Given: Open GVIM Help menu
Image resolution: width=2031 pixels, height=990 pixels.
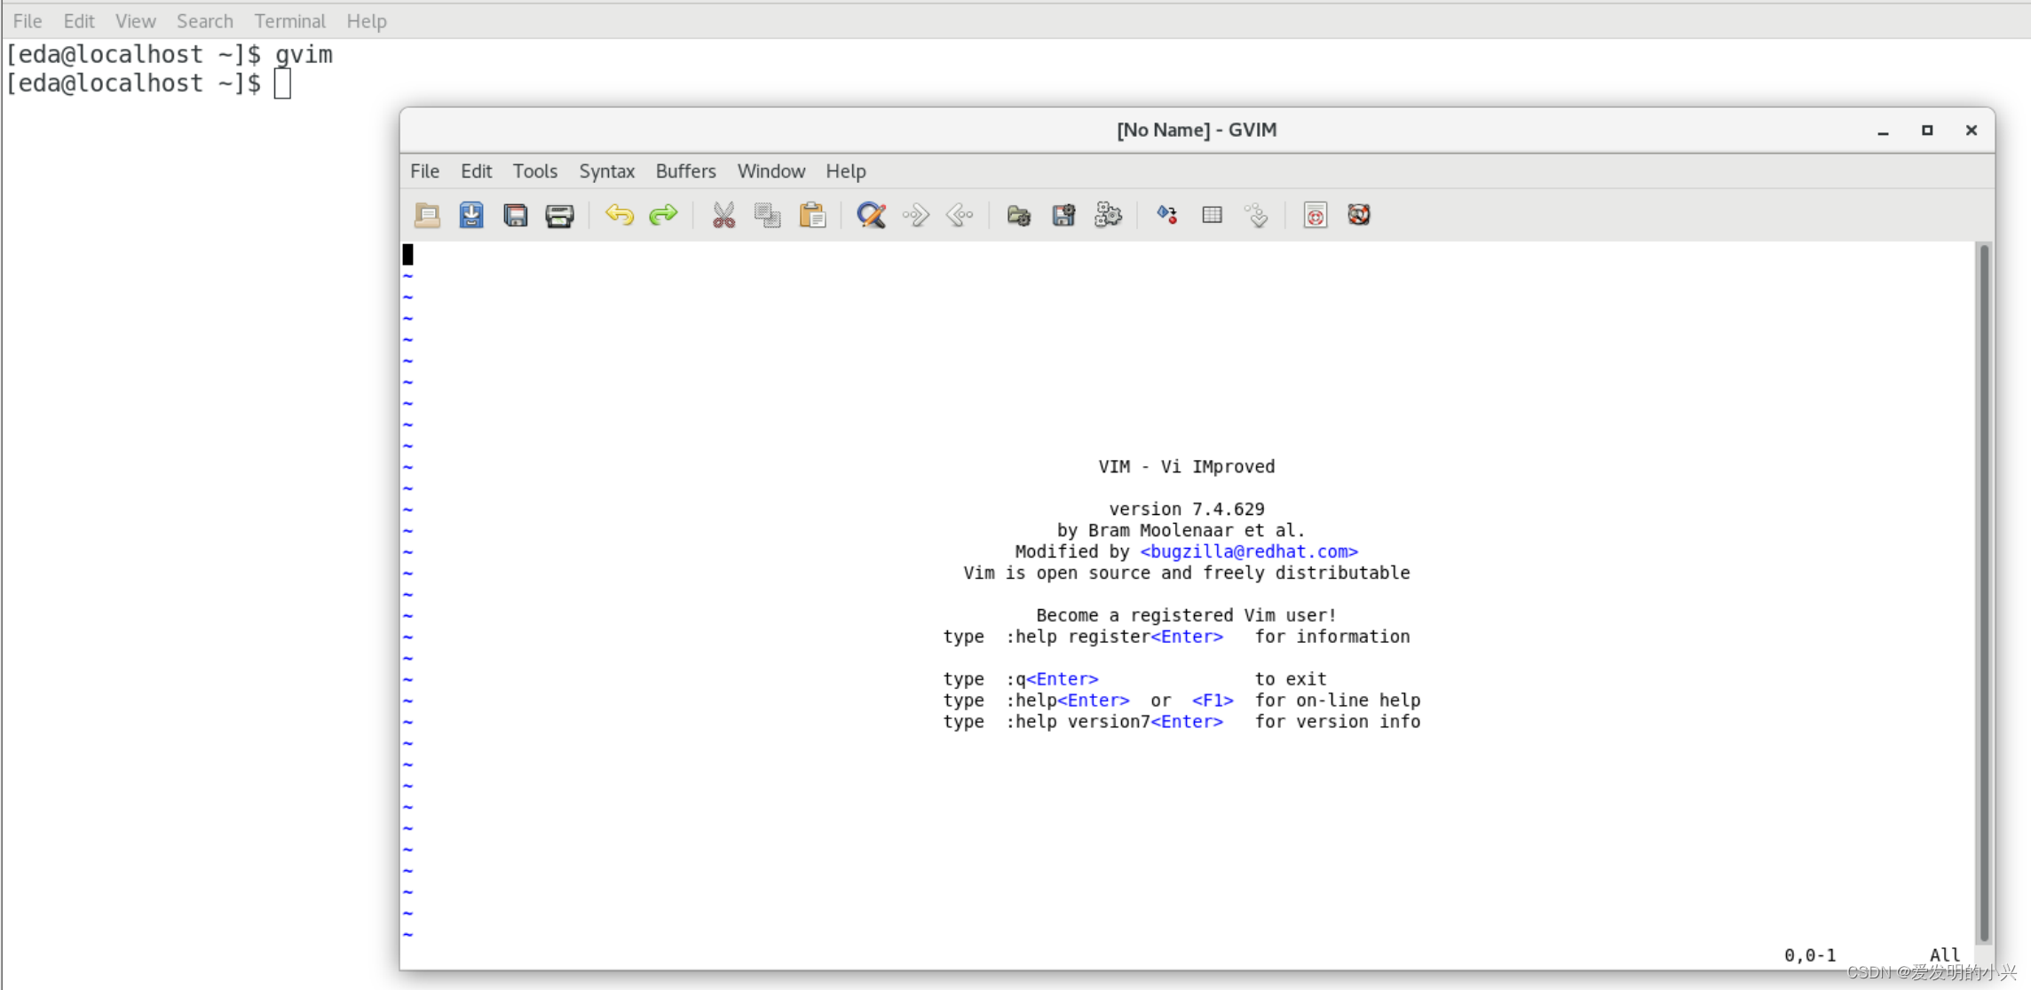Looking at the screenshot, I should pyautogui.click(x=845, y=171).
